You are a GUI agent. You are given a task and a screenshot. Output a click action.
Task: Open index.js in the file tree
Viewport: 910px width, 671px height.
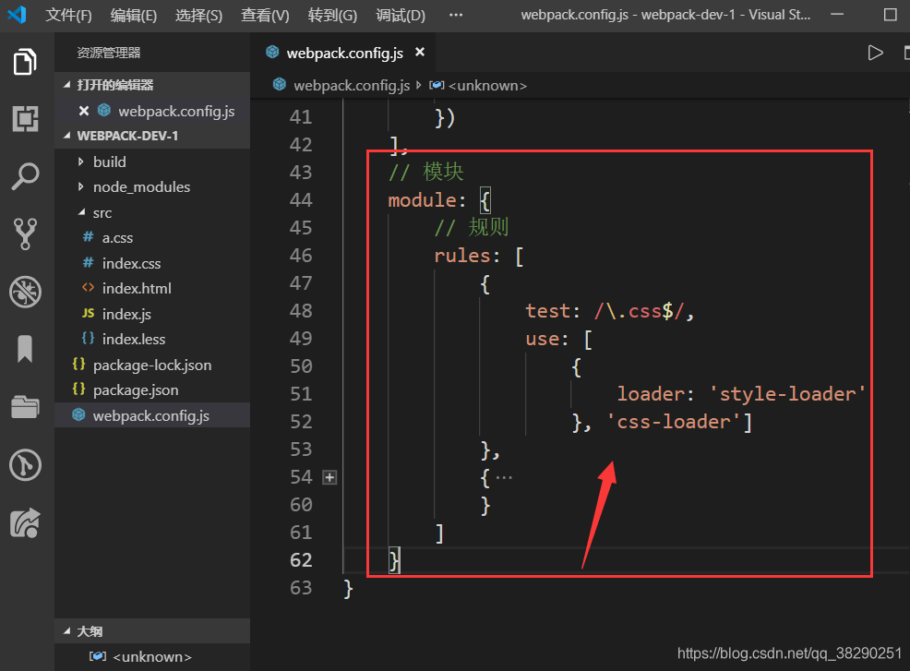(126, 314)
